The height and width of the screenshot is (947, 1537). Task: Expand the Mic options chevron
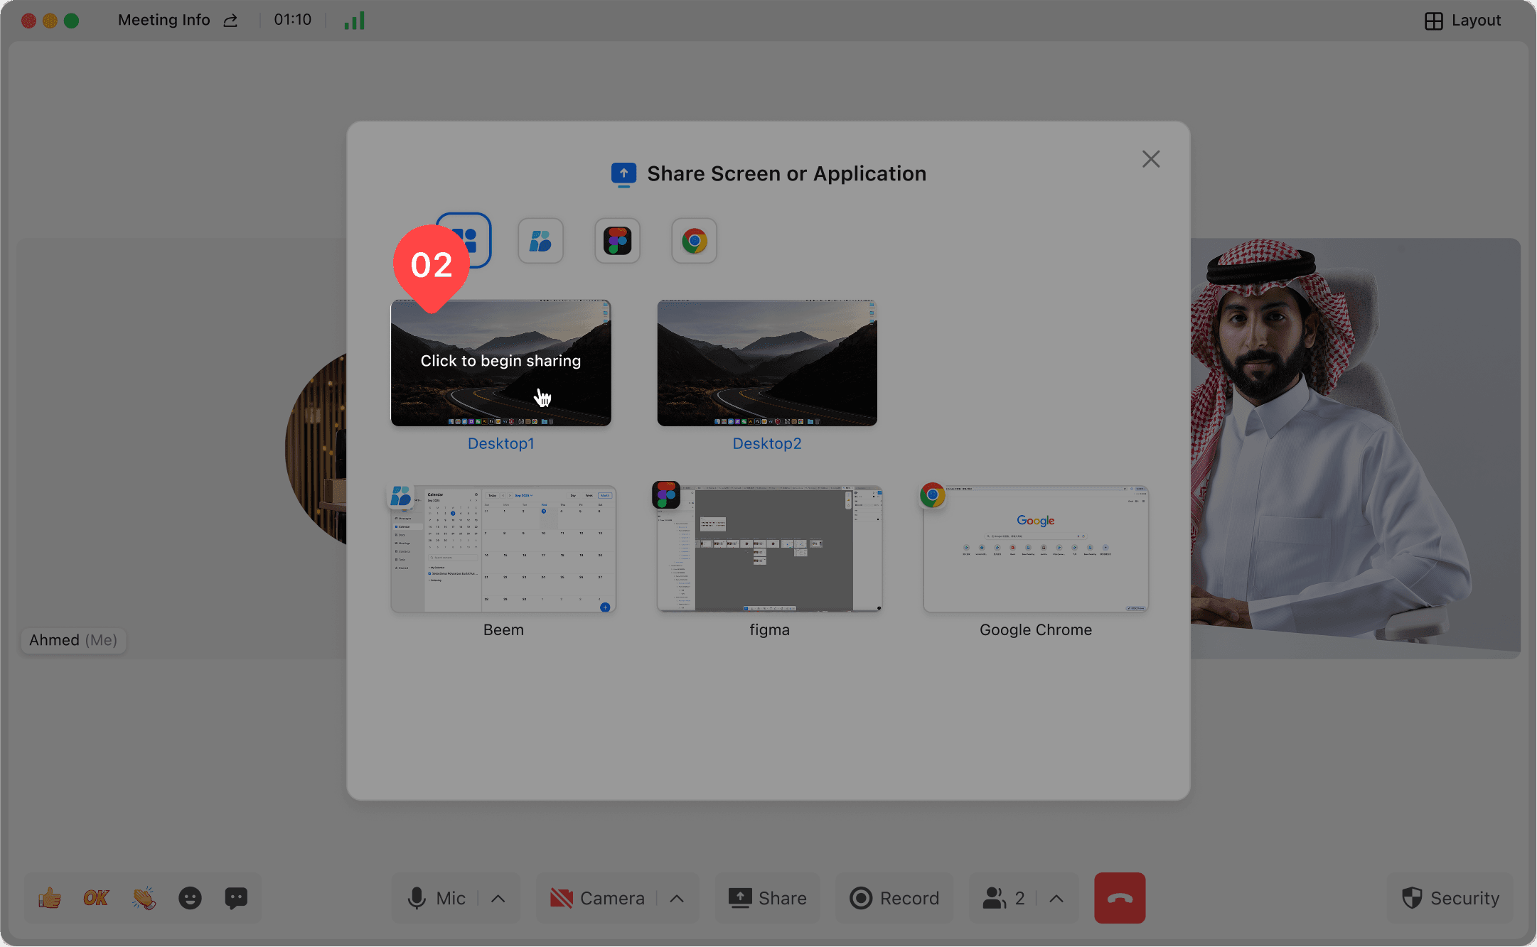pyautogui.click(x=498, y=898)
